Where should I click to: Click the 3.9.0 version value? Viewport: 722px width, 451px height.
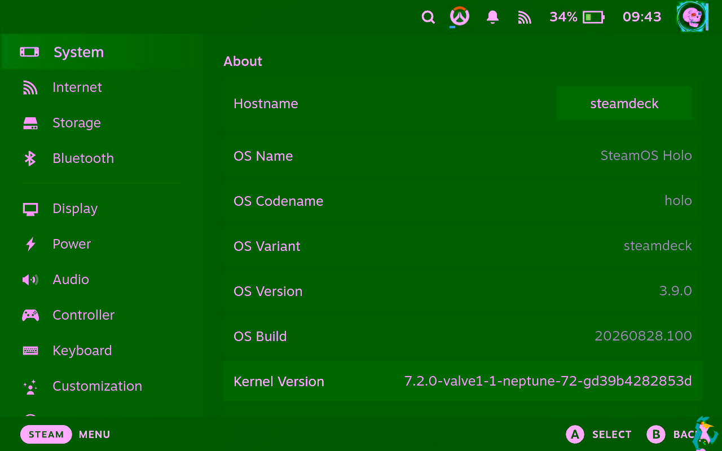point(675,291)
